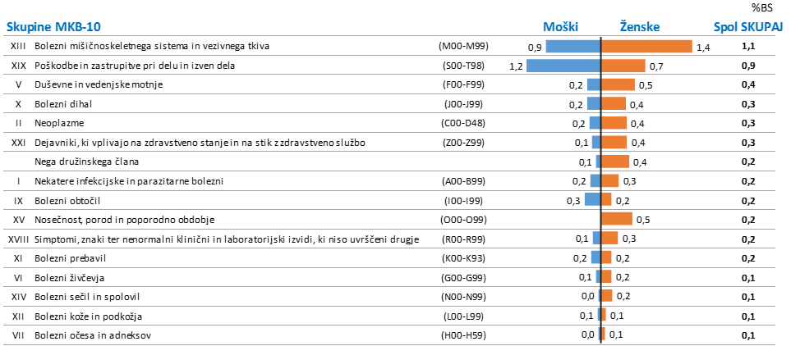The width and height of the screenshot is (791, 346).
Task: Click the orange bar for Nosečnost, porod in poporodno obdobje
Action: point(617,219)
